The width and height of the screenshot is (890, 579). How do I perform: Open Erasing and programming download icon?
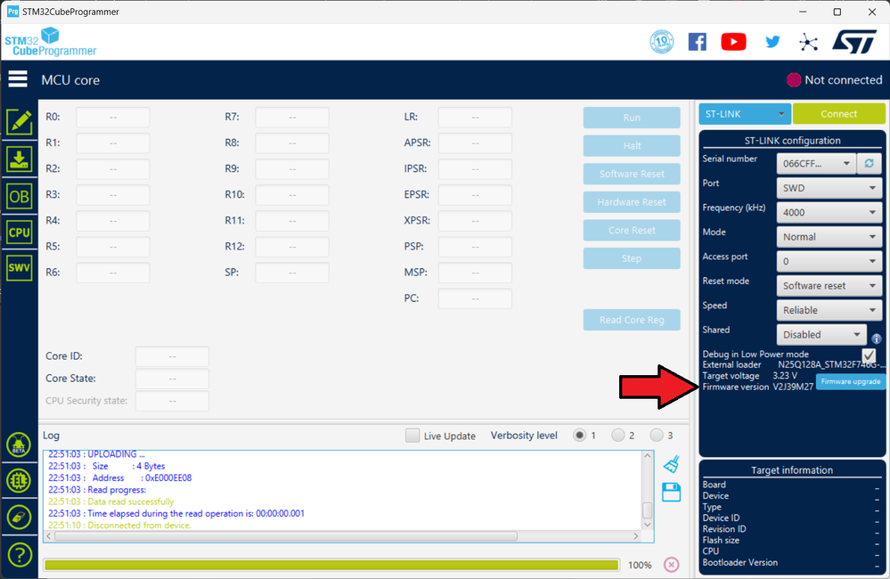coord(20,159)
